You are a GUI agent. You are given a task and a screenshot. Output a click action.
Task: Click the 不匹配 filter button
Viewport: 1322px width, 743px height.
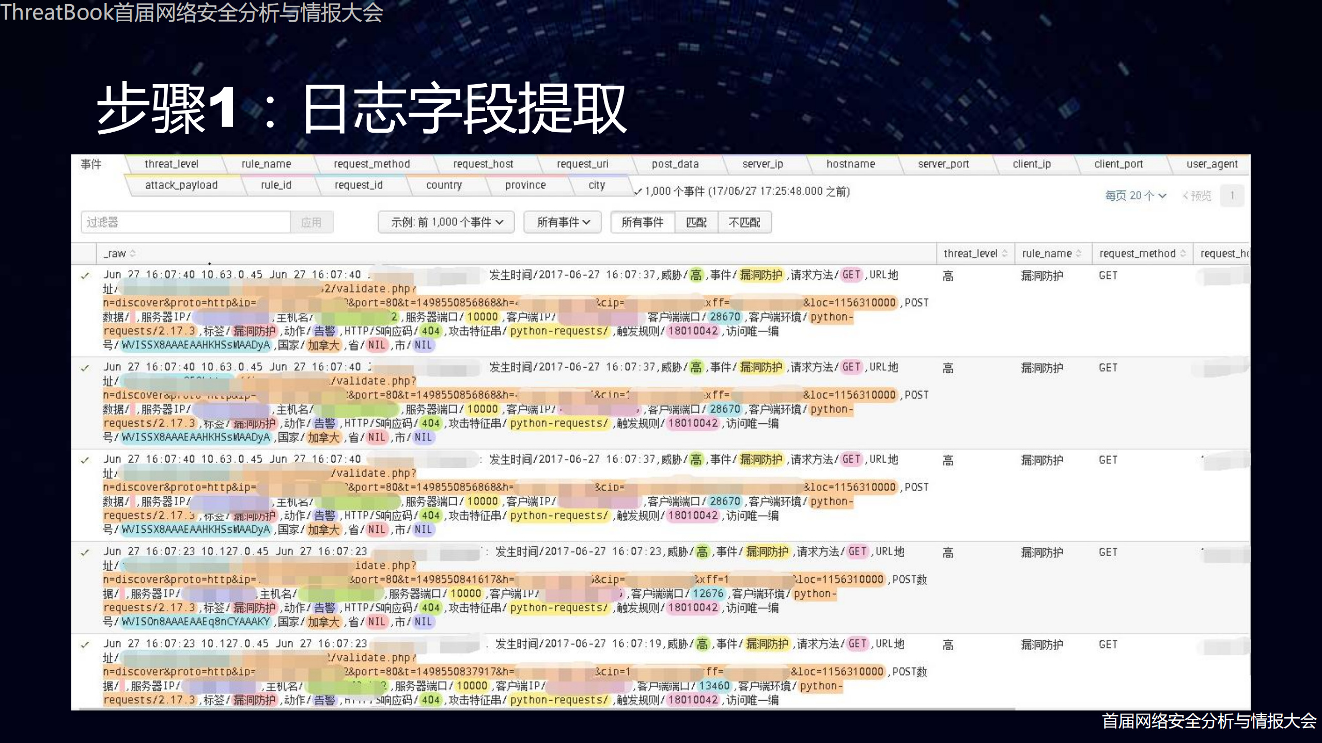pos(745,222)
